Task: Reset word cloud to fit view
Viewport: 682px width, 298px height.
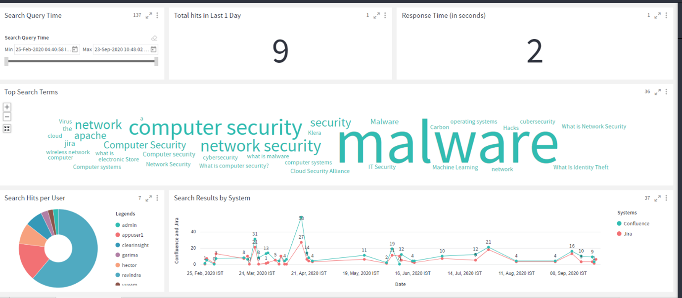Action: coord(7,128)
